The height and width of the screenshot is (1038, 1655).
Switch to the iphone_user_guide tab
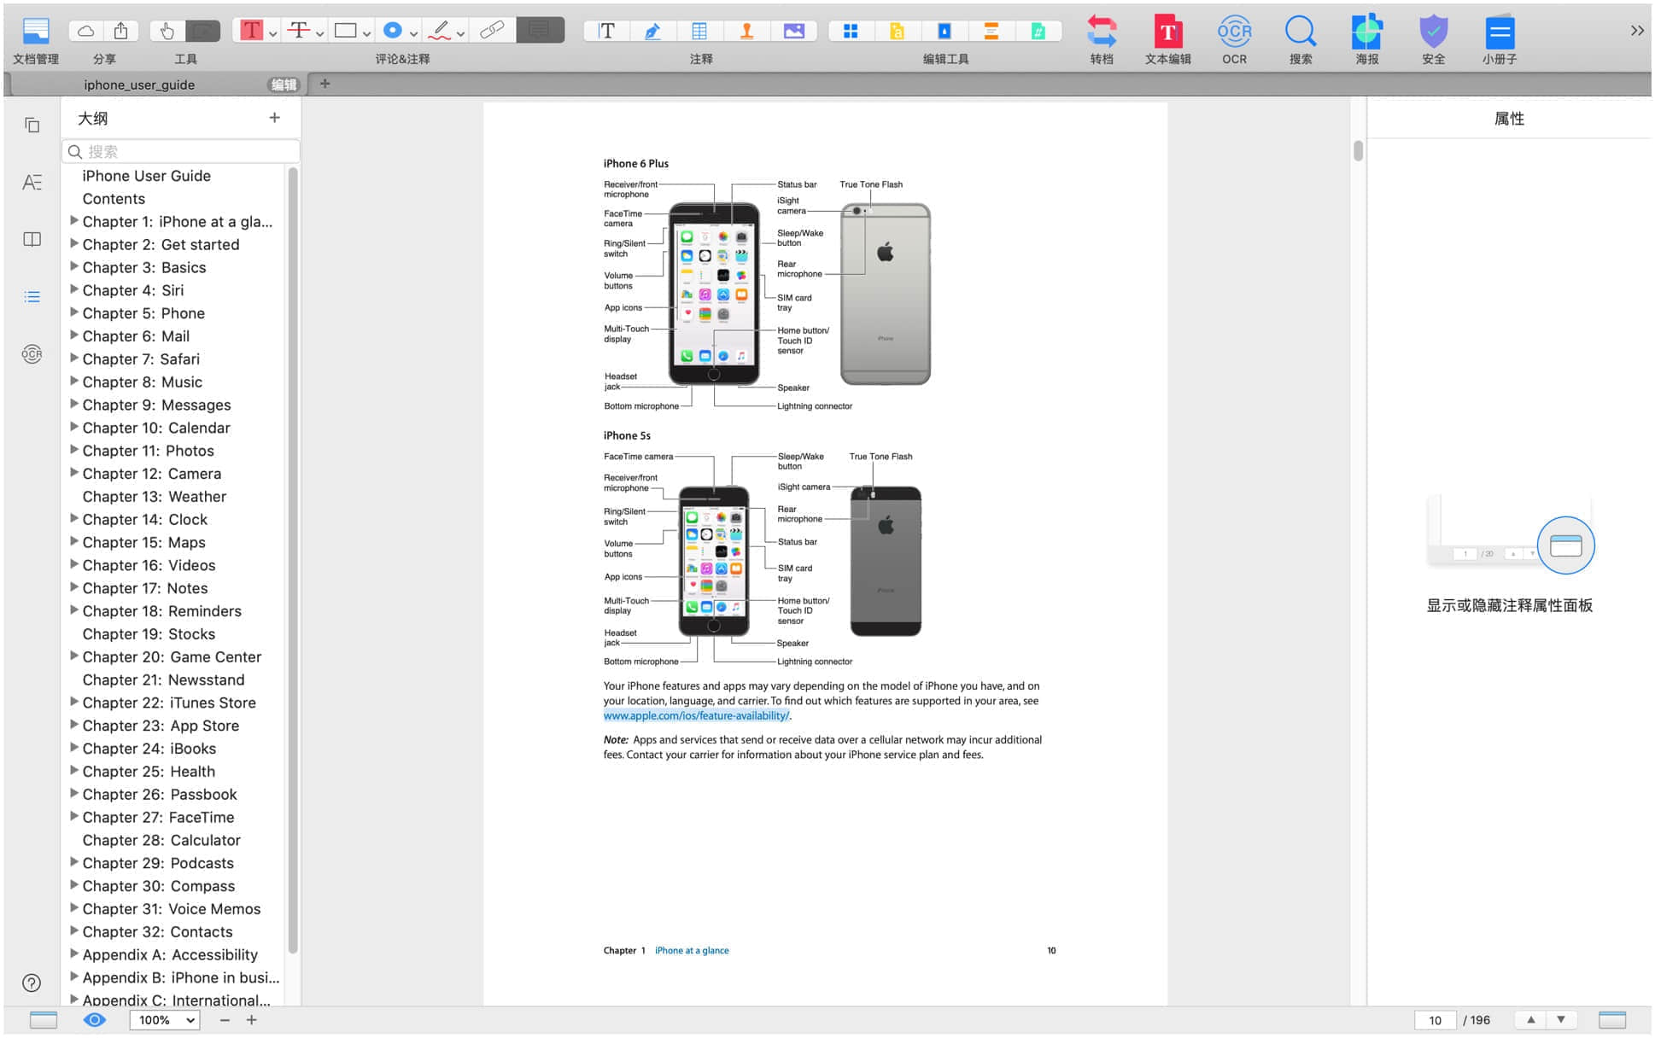click(x=139, y=85)
